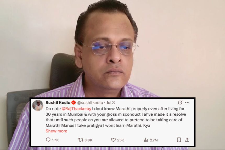The height and width of the screenshot is (150, 225).
Task: Click the tweet body text about Marathi
Action: coord(116,117)
